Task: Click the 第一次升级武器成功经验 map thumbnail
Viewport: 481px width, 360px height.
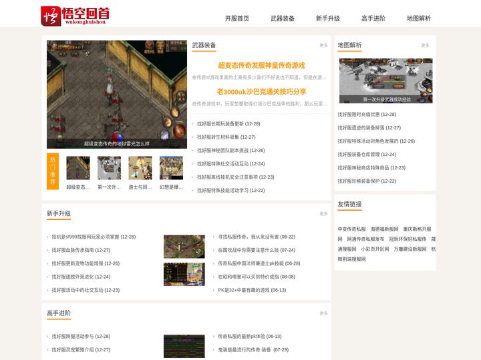Action: [386, 81]
